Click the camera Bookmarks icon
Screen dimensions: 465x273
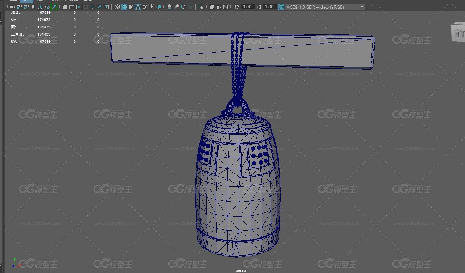(x=33, y=7)
